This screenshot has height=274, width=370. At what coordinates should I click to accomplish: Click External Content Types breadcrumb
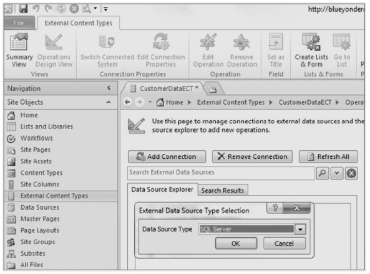pos(231,102)
